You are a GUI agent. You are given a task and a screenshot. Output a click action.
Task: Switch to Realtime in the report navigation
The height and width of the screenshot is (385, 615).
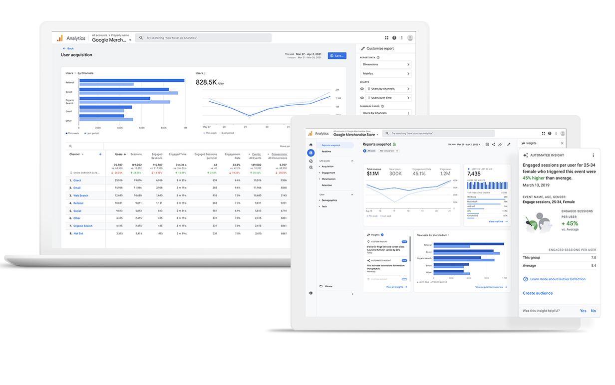point(326,152)
